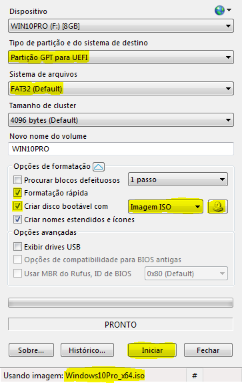This screenshot has width=242, height=383.
Task: Click the Sobre... button
Action: [x=31, y=350]
